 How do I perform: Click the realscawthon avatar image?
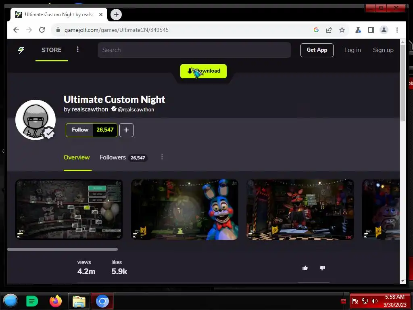pyautogui.click(x=35, y=119)
